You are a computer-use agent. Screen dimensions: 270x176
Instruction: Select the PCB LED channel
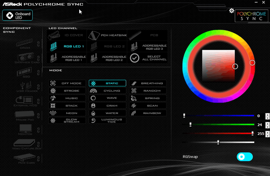147,35
